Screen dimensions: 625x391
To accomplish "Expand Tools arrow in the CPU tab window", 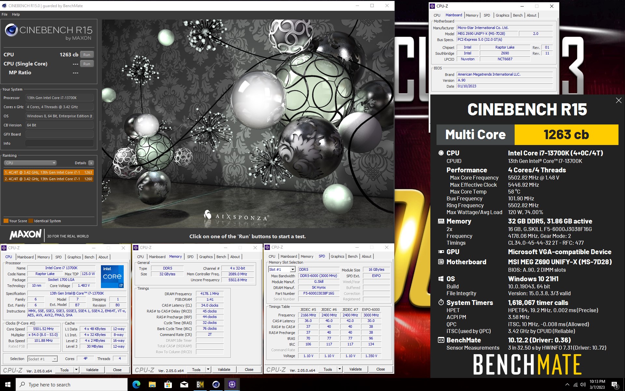I will [76, 370].
